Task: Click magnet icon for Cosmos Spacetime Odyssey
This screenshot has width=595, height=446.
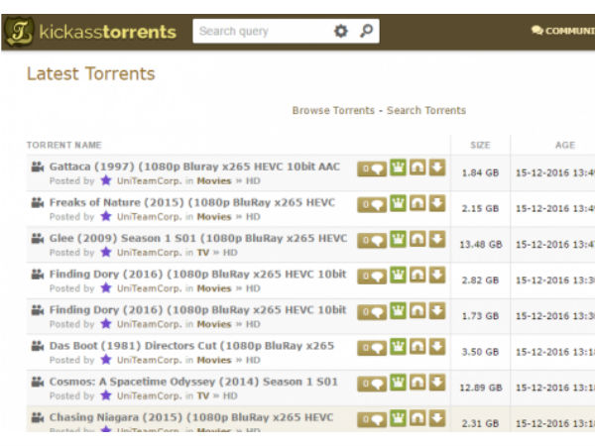Action: [417, 383]
